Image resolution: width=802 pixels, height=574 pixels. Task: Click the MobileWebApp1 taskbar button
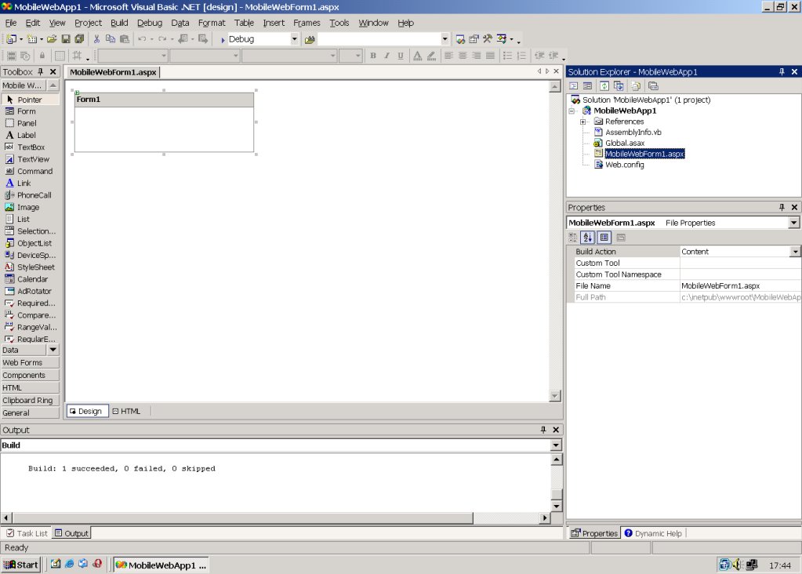click(x=161, y=565)
